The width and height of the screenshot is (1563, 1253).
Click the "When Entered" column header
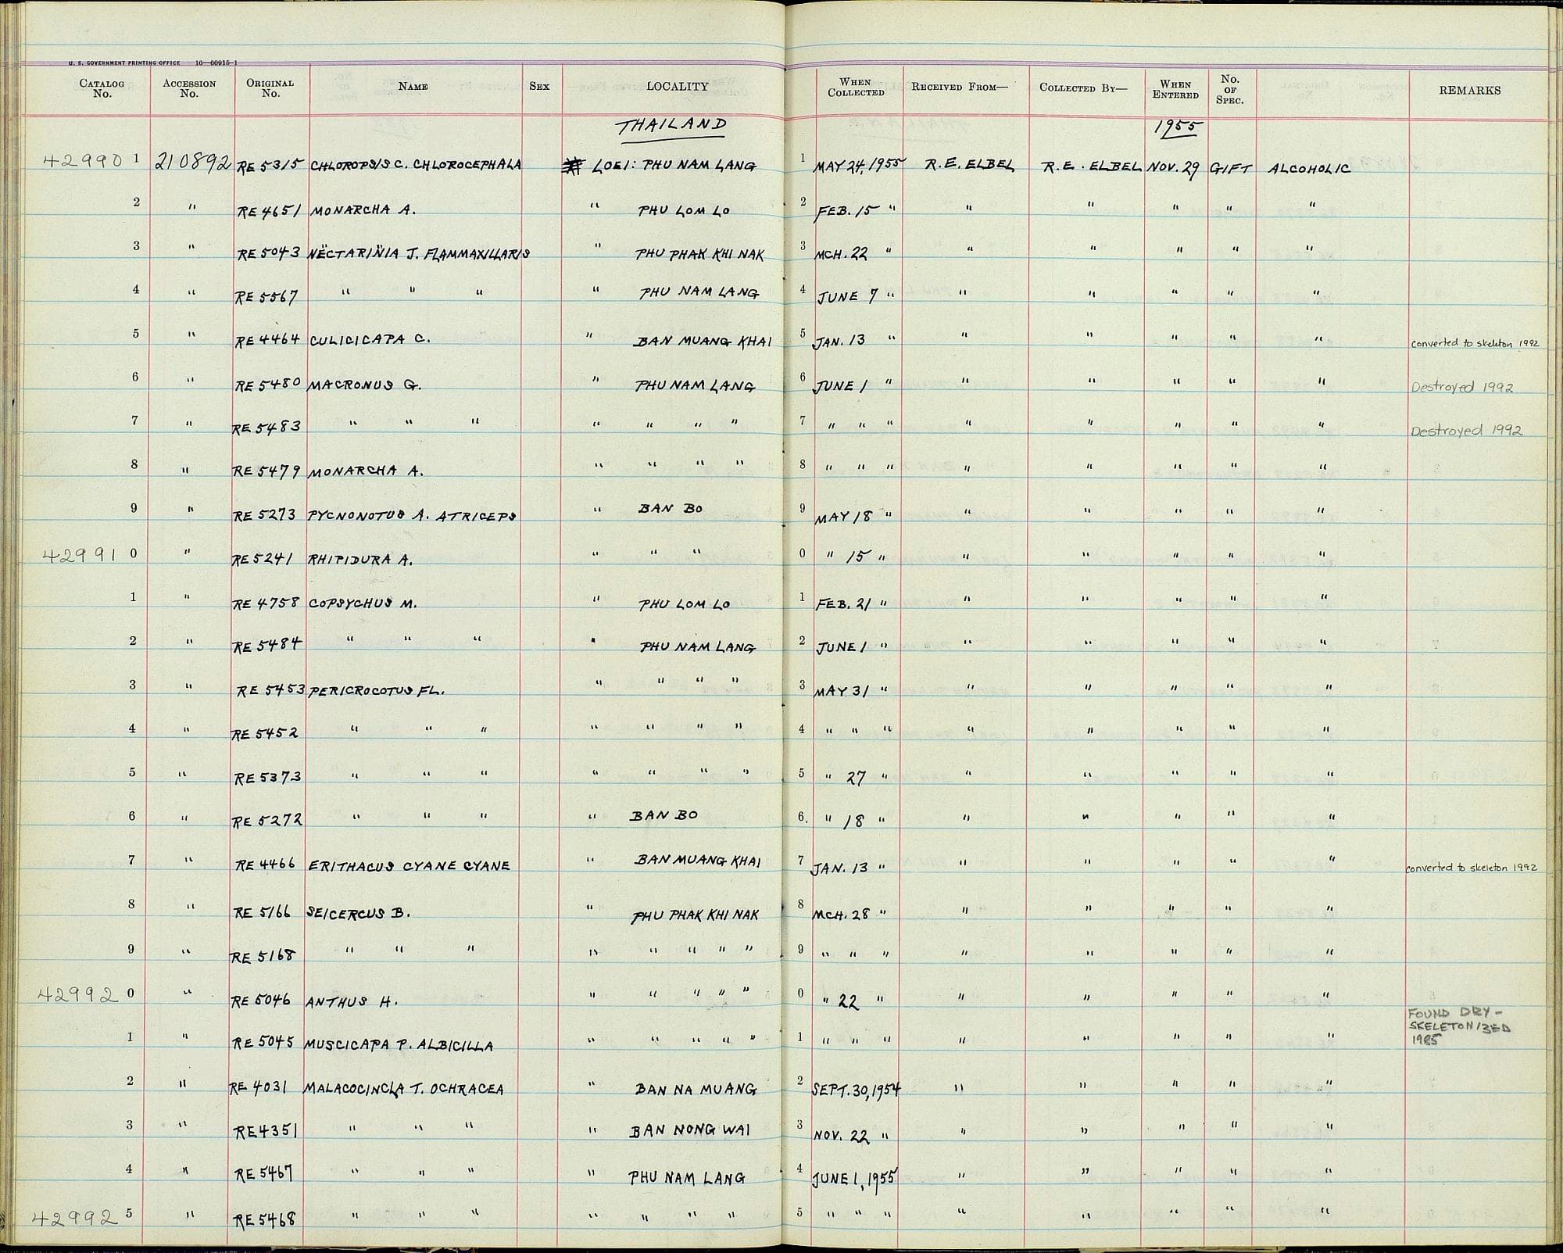point(1175,90)
